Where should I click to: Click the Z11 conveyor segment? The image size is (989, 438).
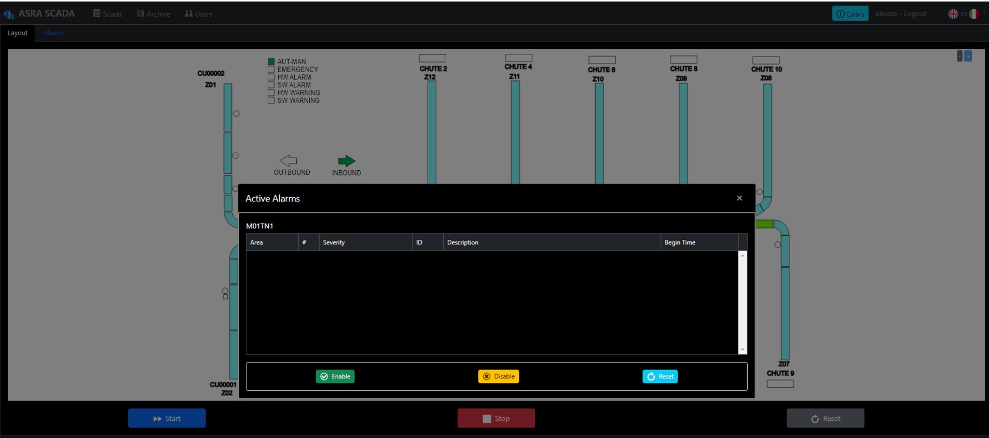tap(515, 132)
